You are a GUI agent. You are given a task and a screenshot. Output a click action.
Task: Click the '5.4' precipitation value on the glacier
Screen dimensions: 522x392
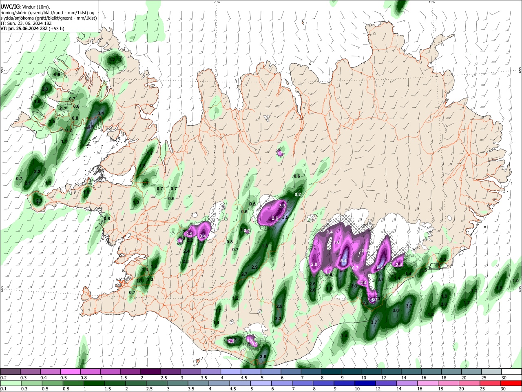(343, 261)
